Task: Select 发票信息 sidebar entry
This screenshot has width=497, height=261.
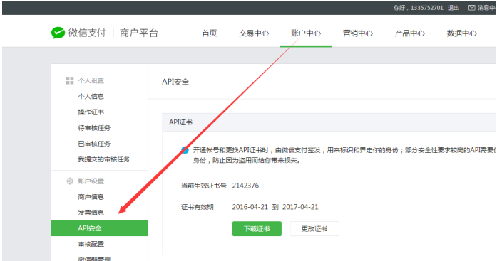Action: pos(91,213)
